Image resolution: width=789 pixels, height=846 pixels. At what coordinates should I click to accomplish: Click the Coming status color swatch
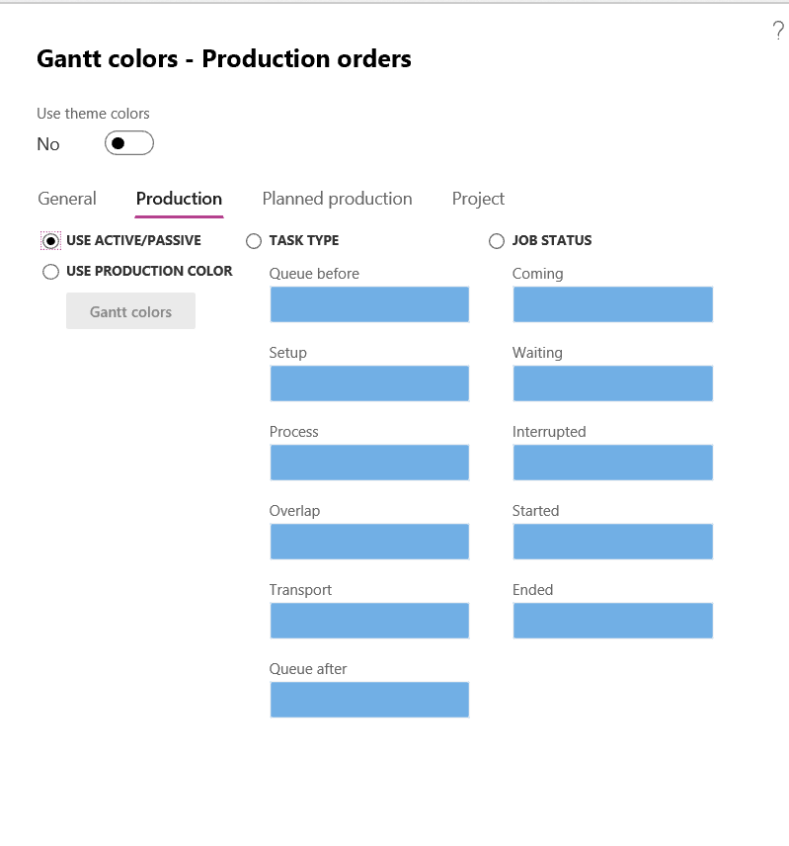(612, 304)
